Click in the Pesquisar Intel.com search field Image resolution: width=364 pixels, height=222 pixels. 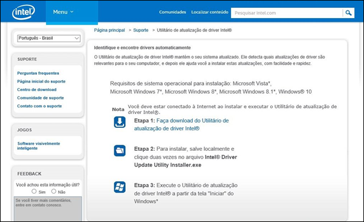tap(287, 13)
